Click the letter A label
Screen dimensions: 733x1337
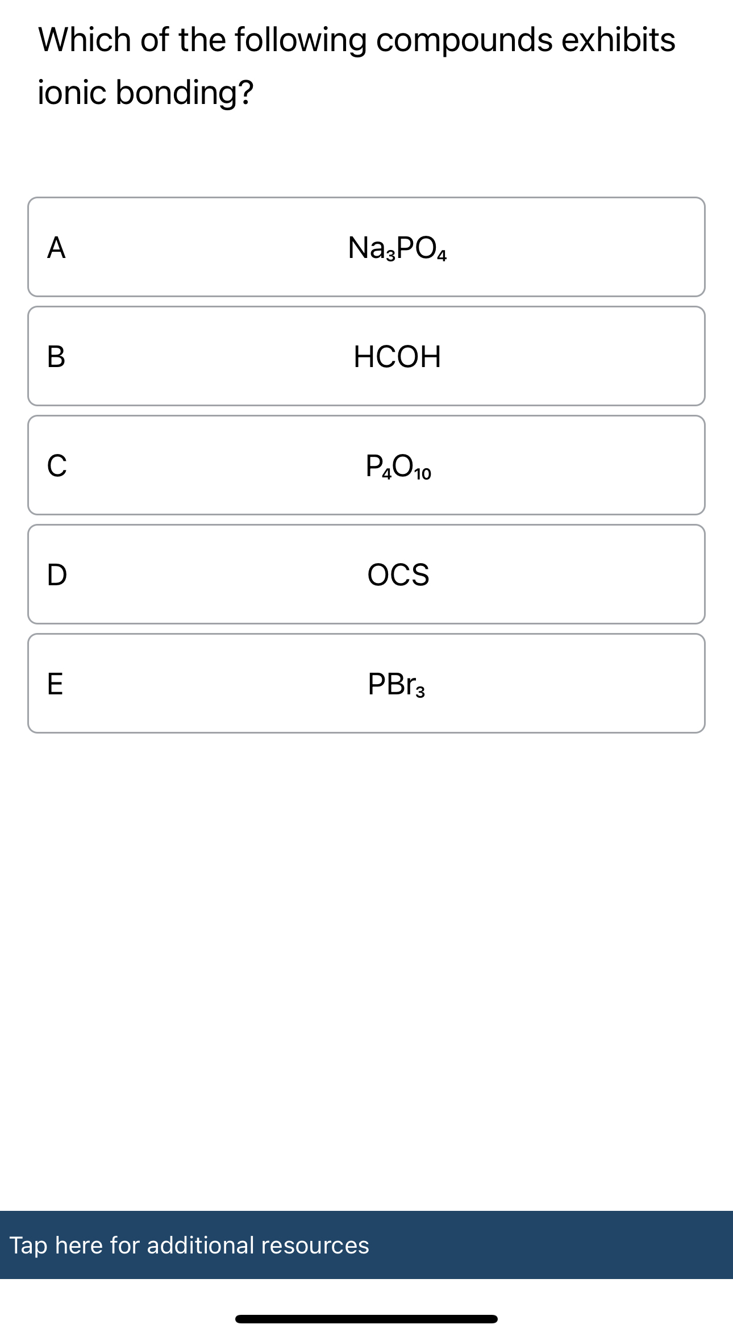(57, 246)
